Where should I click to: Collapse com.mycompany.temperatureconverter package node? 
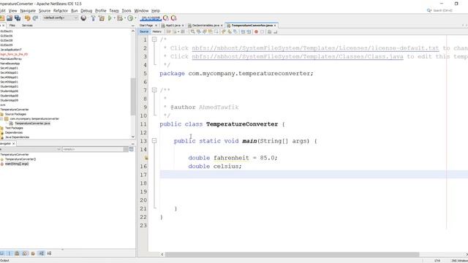(1, 118)
